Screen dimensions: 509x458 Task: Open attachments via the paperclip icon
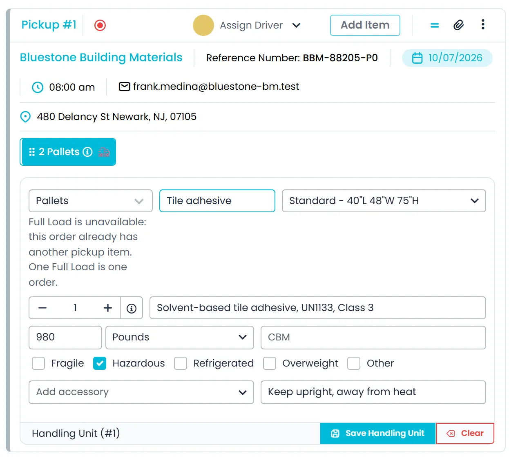[459, 25]
